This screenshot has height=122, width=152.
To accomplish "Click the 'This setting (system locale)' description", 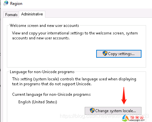I will click(74, 81).
